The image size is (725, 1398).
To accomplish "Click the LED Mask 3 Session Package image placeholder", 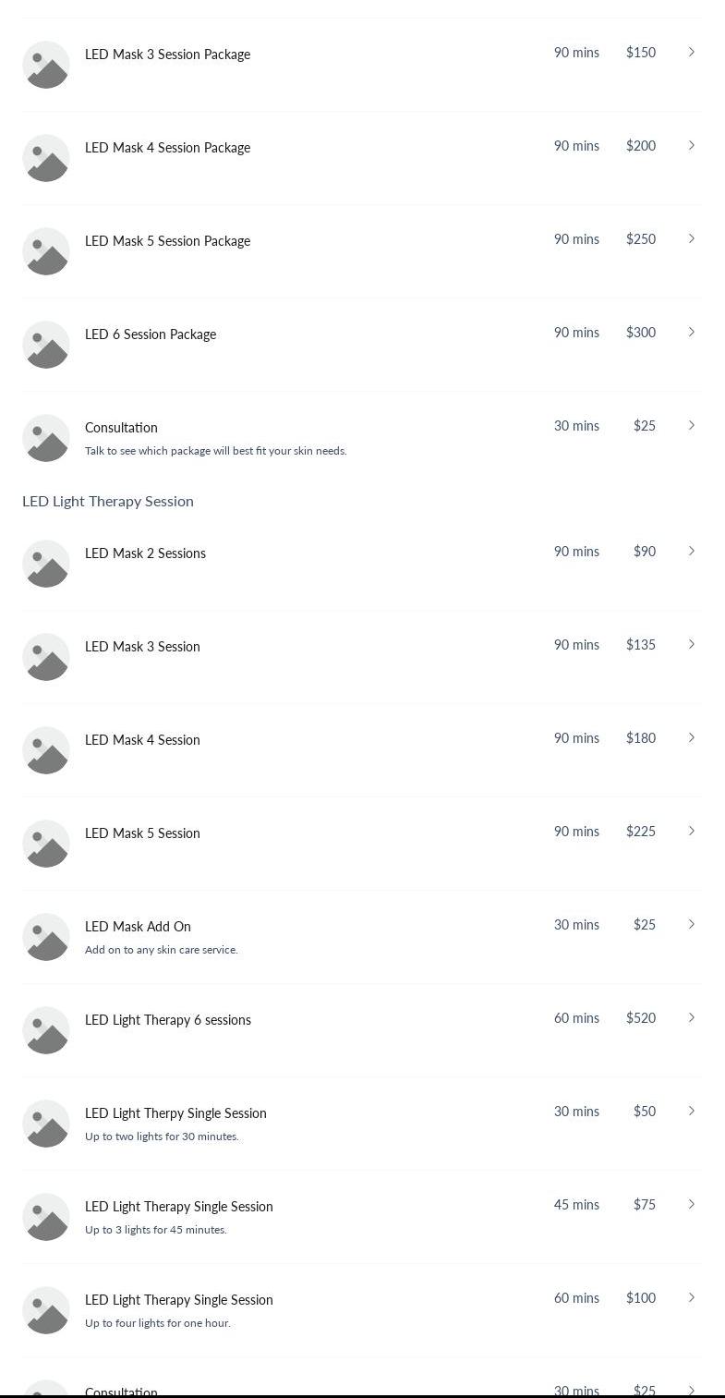I will (x=46, y=65).
